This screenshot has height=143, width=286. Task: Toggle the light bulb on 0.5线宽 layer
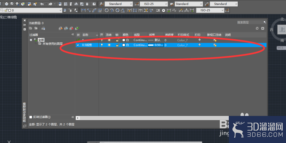point(102,45)
